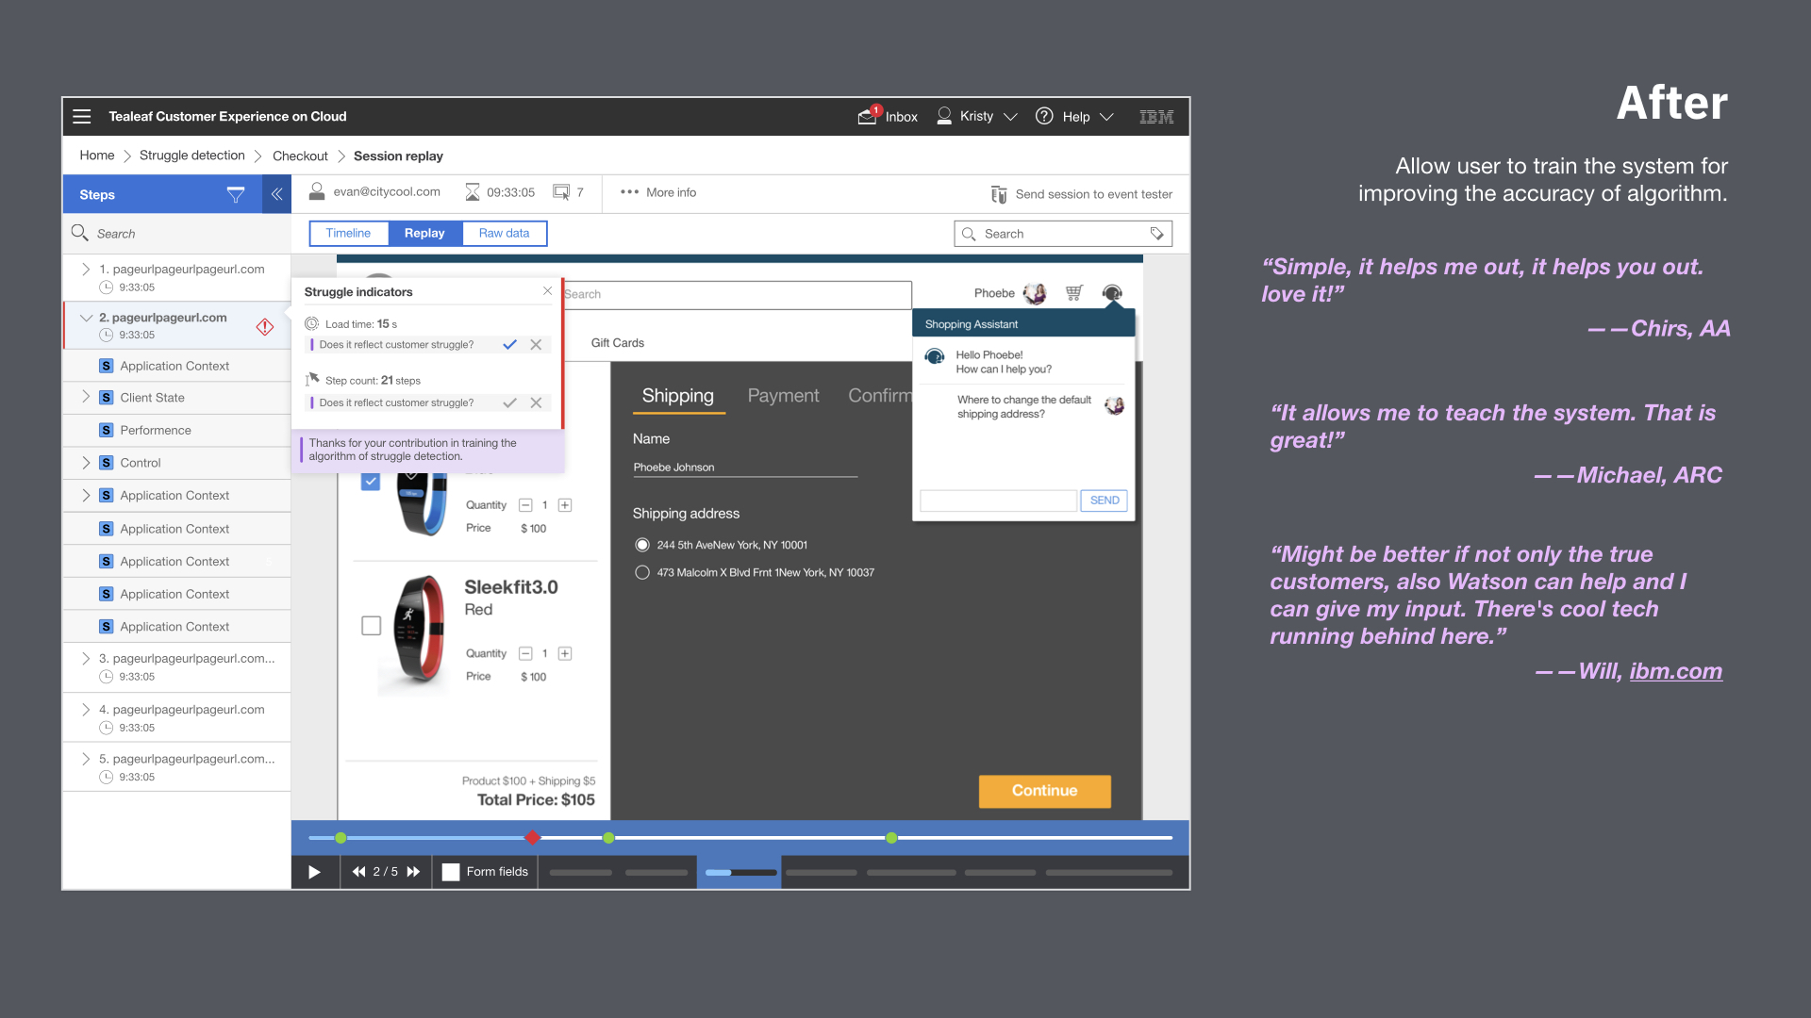Click the hourglass session duration icon
The height and width of the screenshot is (1018, 1811).
click(x=473, y=192)
